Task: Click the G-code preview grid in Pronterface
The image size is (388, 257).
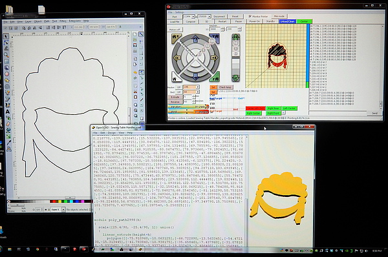Action: pyautogui.click(x=276, y=56)
